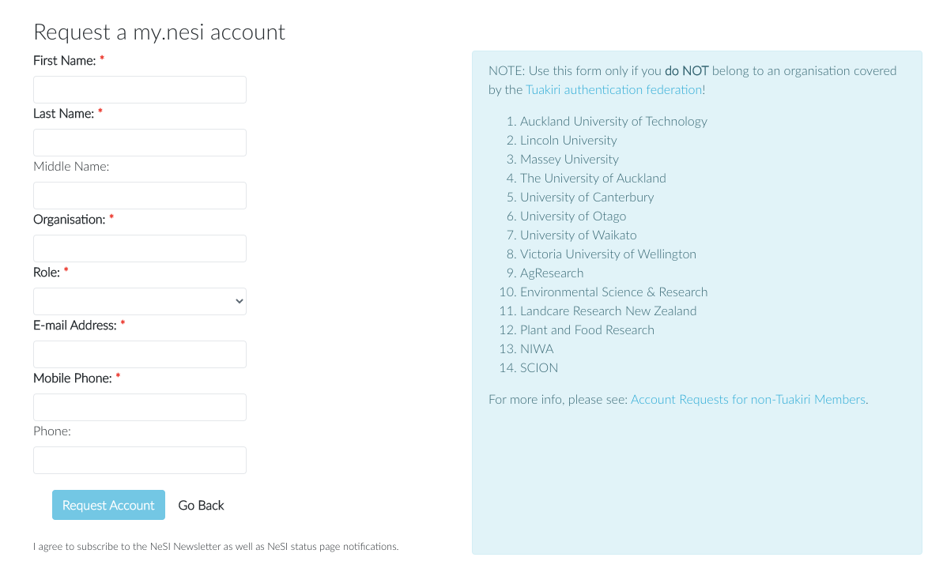Click the Go Back link
928x561 pixels.
coord(201,506)
